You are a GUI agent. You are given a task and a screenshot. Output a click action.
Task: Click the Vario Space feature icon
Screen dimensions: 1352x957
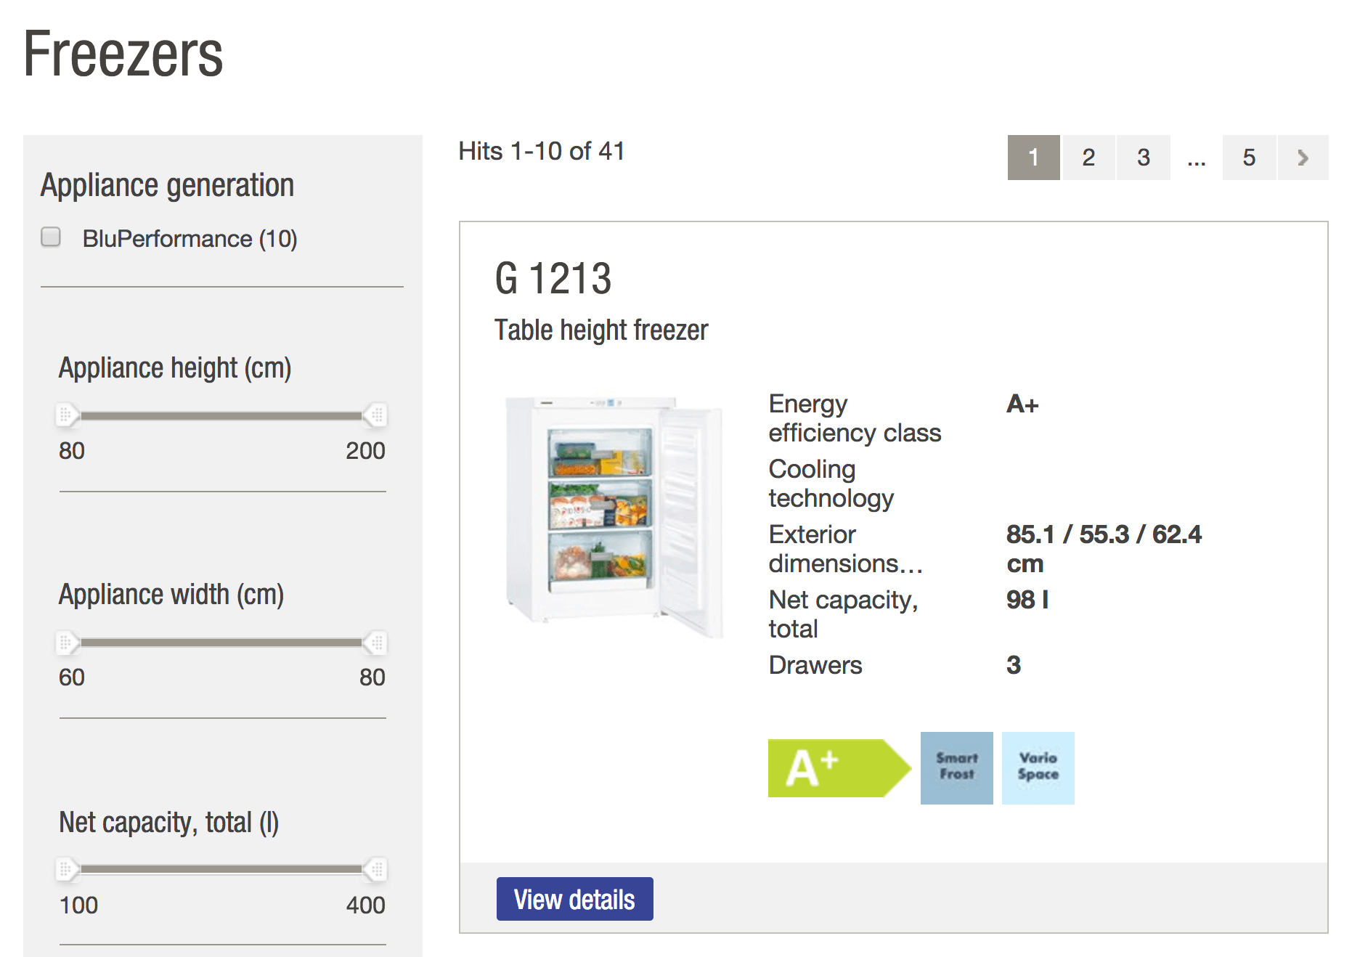[x=1038, y=767]
